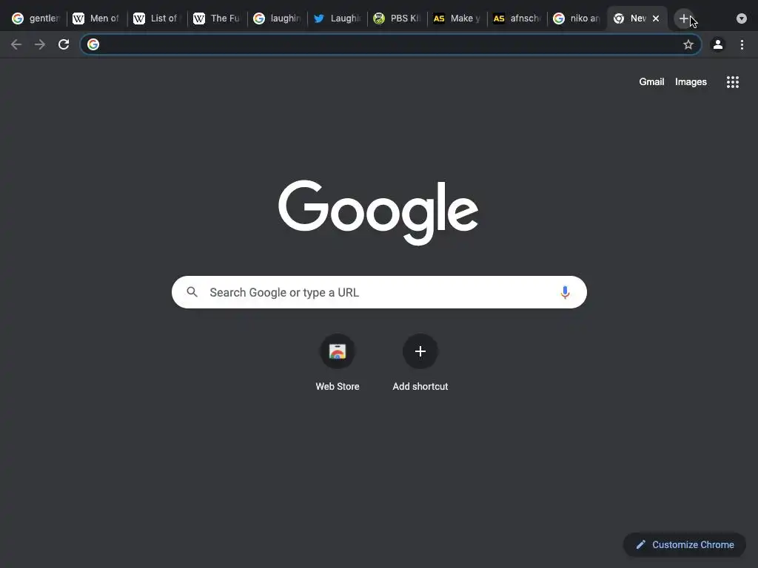The height and width of the screenshot is (568, 758).
Task: Switch to the 'List of' Wikipedia tab
Action: click(x=156, y=18)
